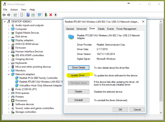Click the Scan for hardware changes monitor icon
Screen dimensions: 165x122
tap(39, 15)
